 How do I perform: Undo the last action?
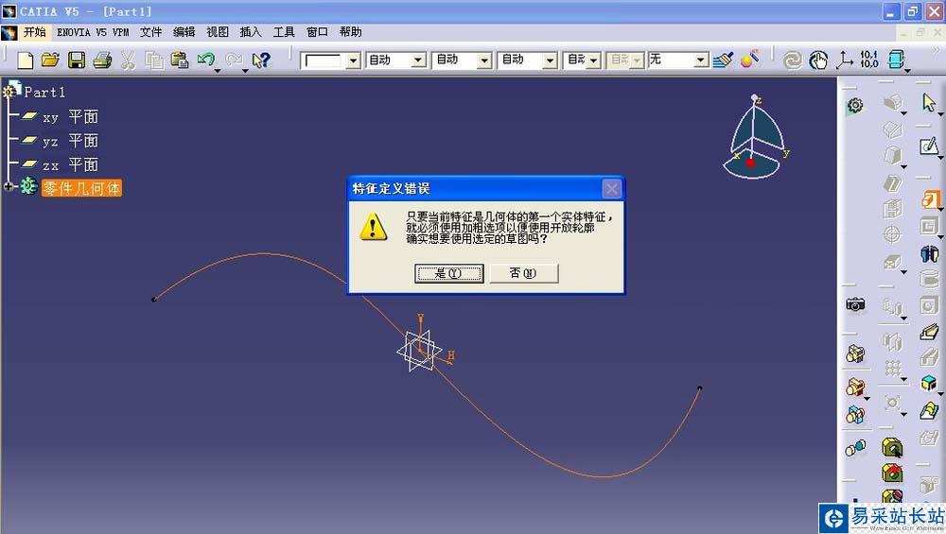coord(205,59)
